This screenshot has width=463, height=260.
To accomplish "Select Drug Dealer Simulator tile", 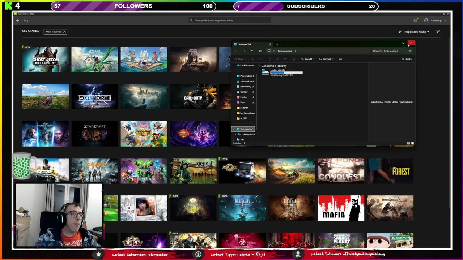I will tap(193, 171).
